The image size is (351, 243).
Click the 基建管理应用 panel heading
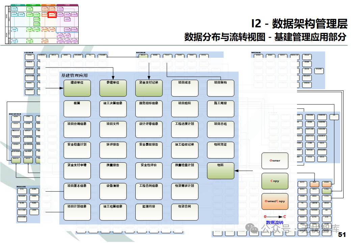tap(74, 75)
